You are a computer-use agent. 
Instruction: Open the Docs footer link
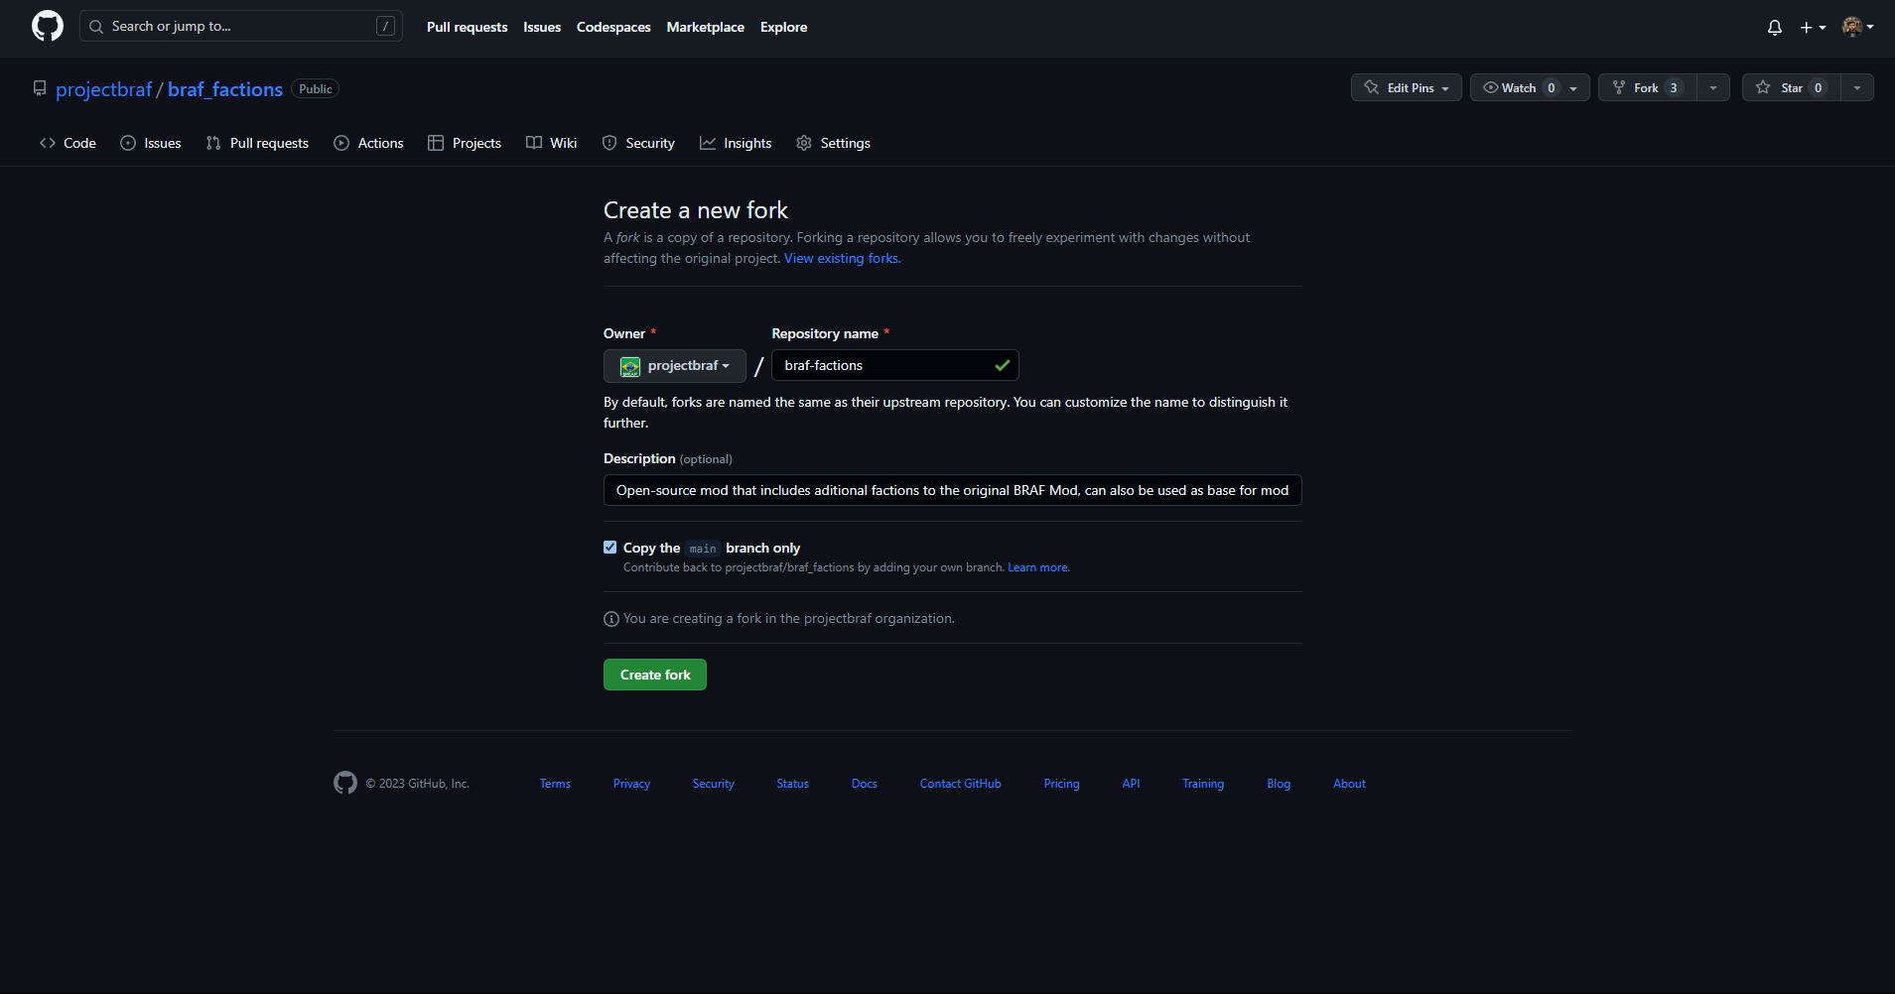click(x=865, y=784)
